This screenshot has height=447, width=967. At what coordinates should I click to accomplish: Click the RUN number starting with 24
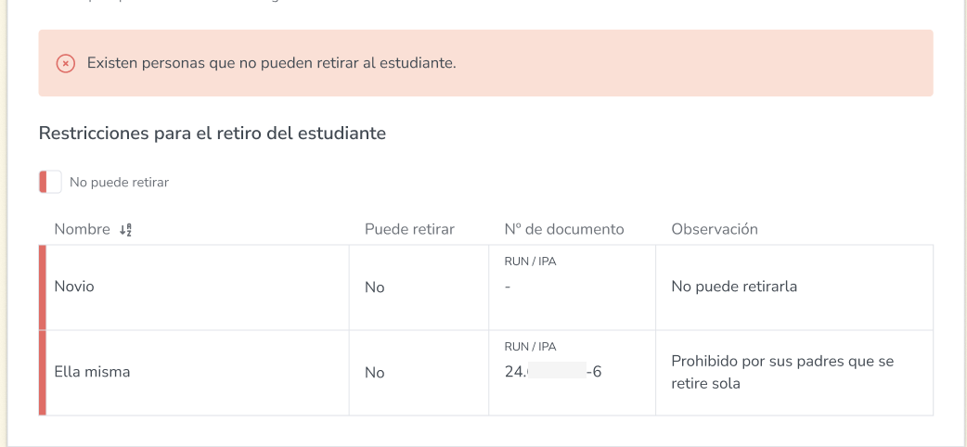click(553, 372)
